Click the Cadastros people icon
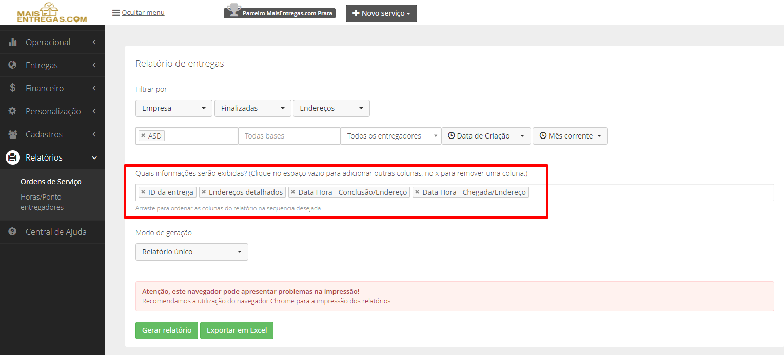This screenshot has width=784, height=355. point(13,134)
